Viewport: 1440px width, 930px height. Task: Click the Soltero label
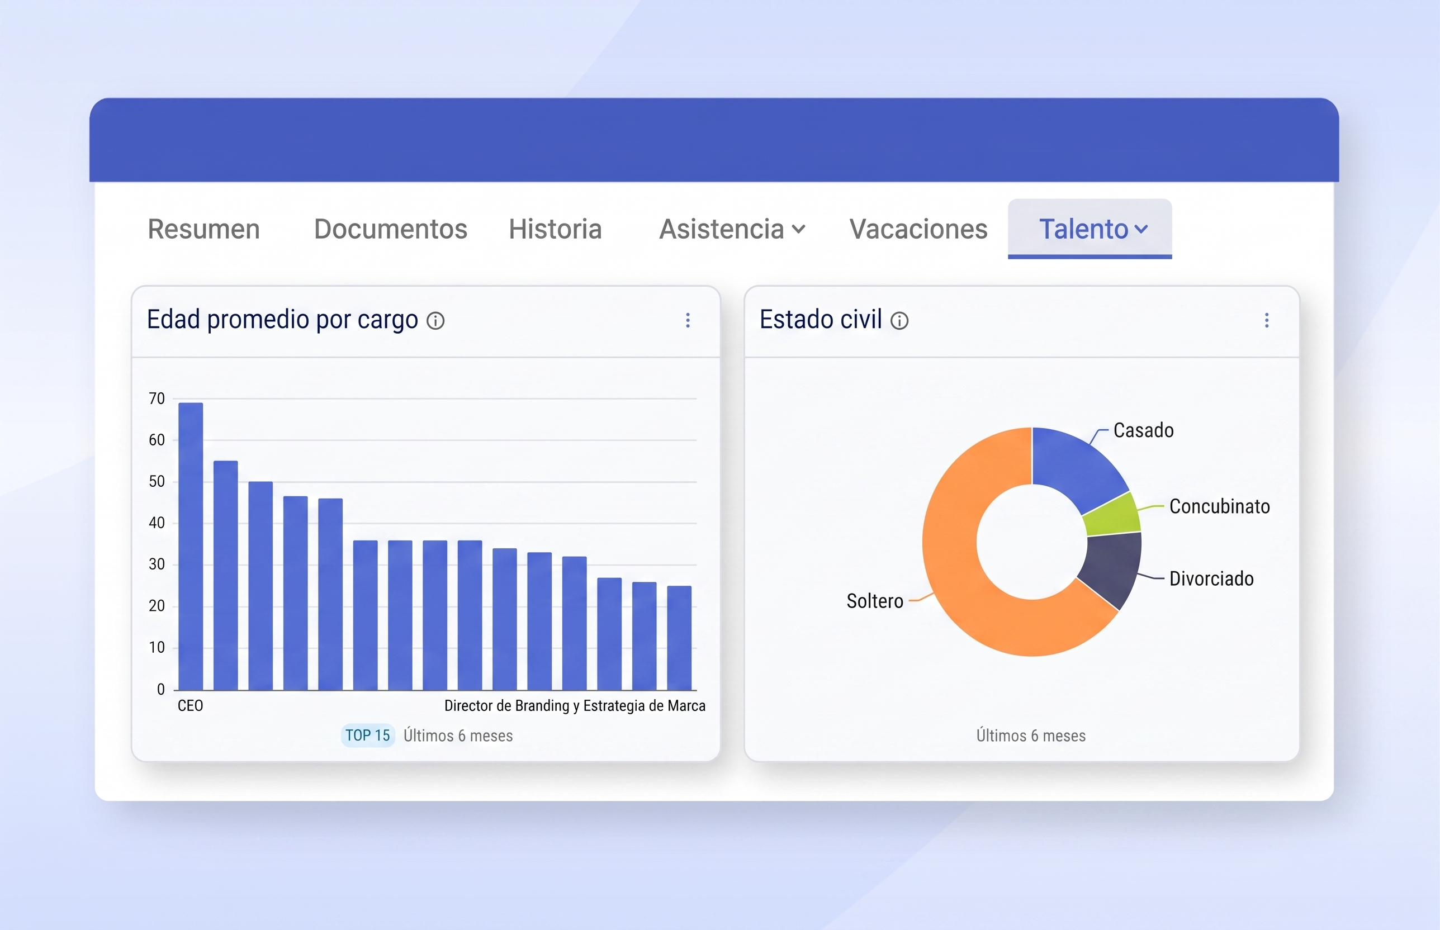point(875,601)
